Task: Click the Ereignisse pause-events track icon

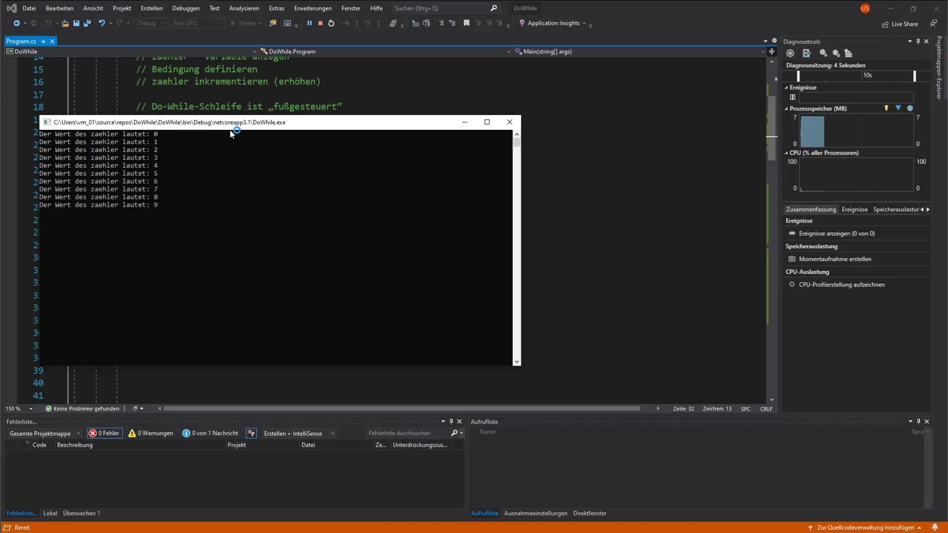Action: 792,97
